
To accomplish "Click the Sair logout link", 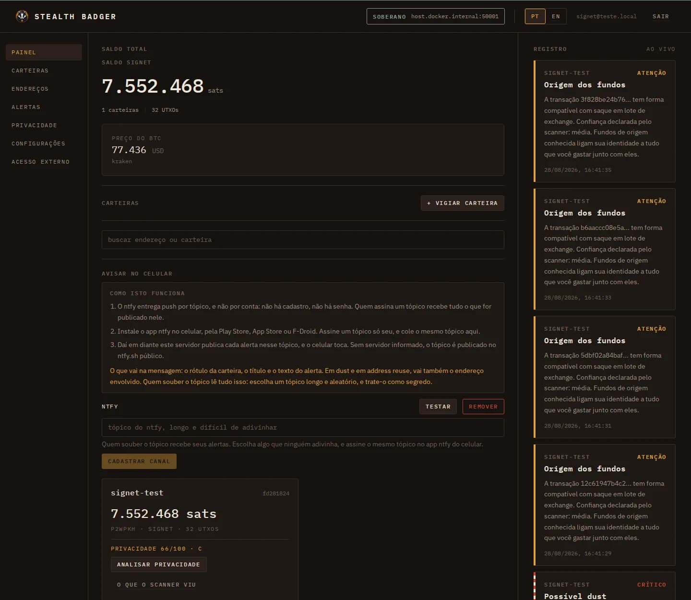I will click(x=660, y=16).
